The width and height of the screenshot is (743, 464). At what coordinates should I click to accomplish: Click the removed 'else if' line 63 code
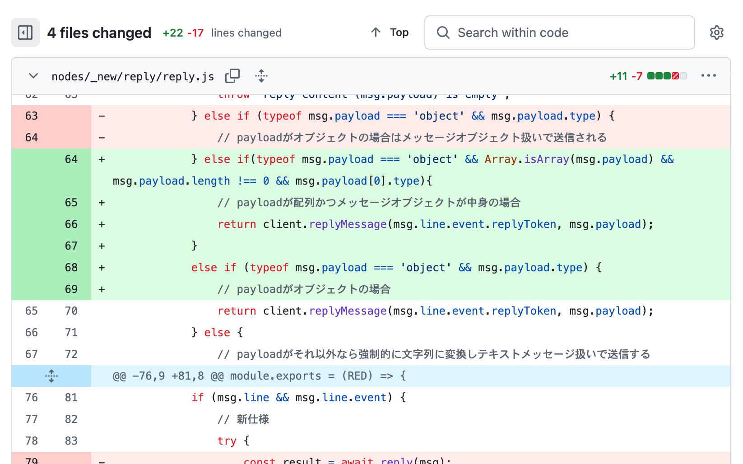(x=403, y=116)
